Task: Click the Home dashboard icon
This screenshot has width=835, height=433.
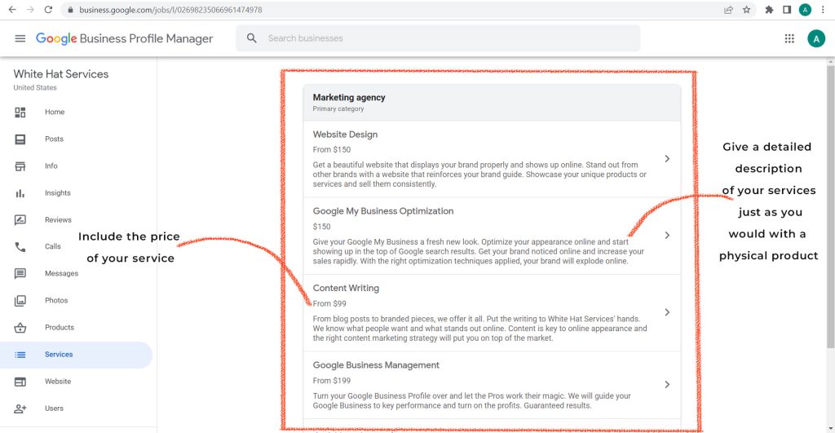Action: [x=20, y=113]
